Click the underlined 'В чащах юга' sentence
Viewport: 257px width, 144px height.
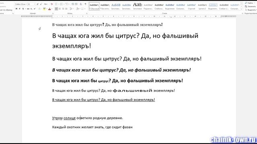click(x=104, y=100)
